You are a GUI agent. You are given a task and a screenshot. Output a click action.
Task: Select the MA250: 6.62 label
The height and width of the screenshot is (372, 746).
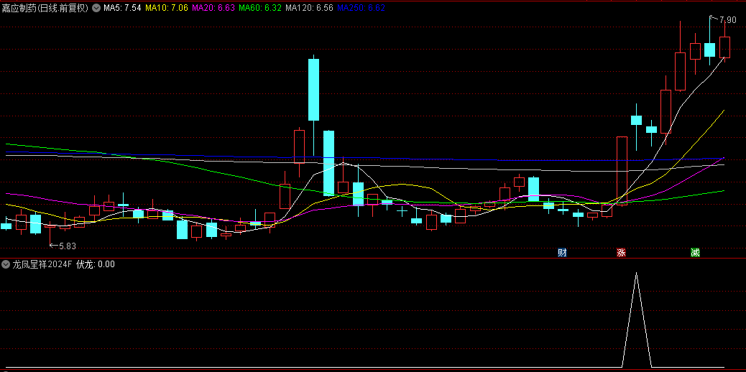[361, 8]
